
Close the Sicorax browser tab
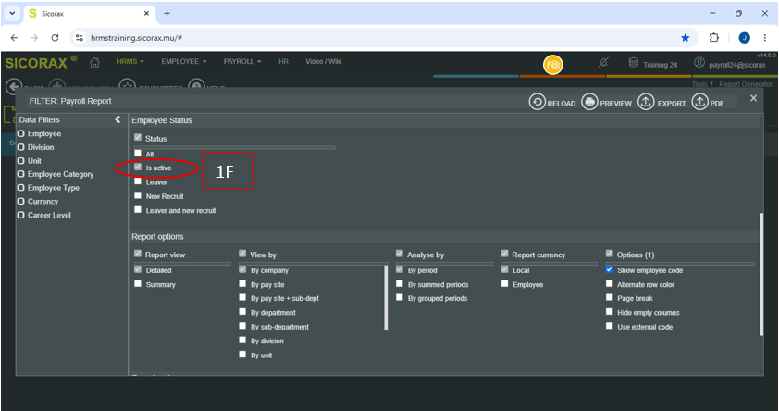click(x=146, y=13)
